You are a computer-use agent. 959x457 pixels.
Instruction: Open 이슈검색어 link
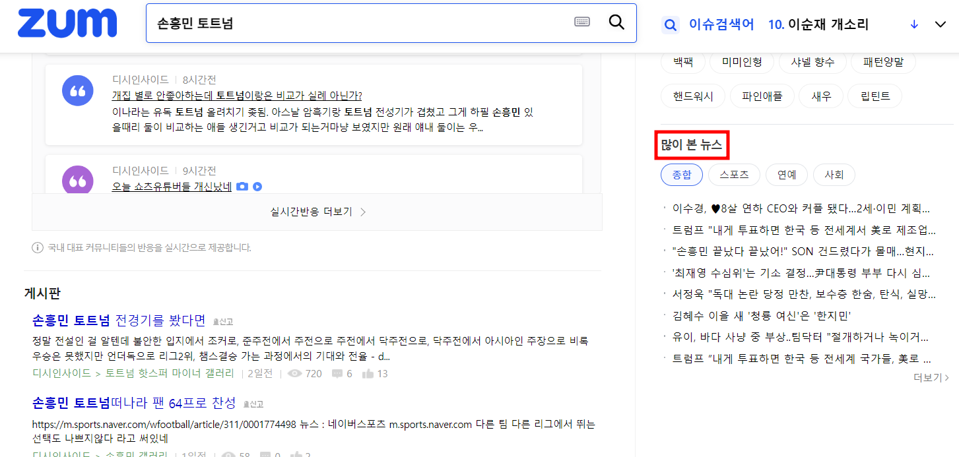721,24
